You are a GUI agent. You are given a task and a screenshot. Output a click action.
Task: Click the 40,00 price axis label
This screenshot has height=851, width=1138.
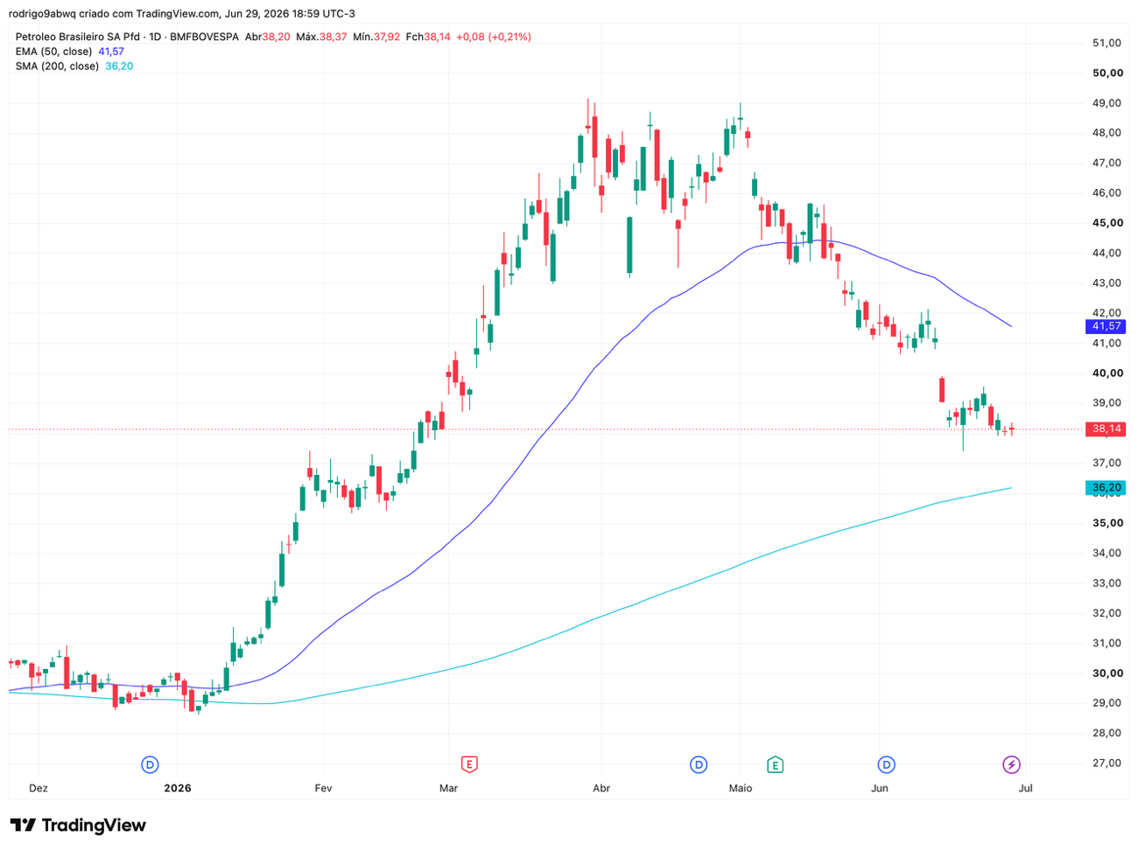[1107, 373]
